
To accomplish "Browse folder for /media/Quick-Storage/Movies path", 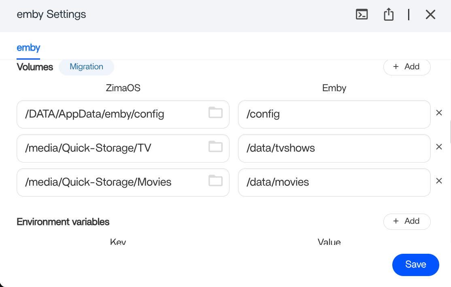I will pos(215,181).
